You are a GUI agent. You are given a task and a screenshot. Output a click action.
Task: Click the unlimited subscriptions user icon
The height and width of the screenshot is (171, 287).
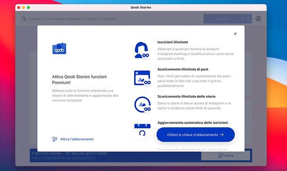point(142,50)
